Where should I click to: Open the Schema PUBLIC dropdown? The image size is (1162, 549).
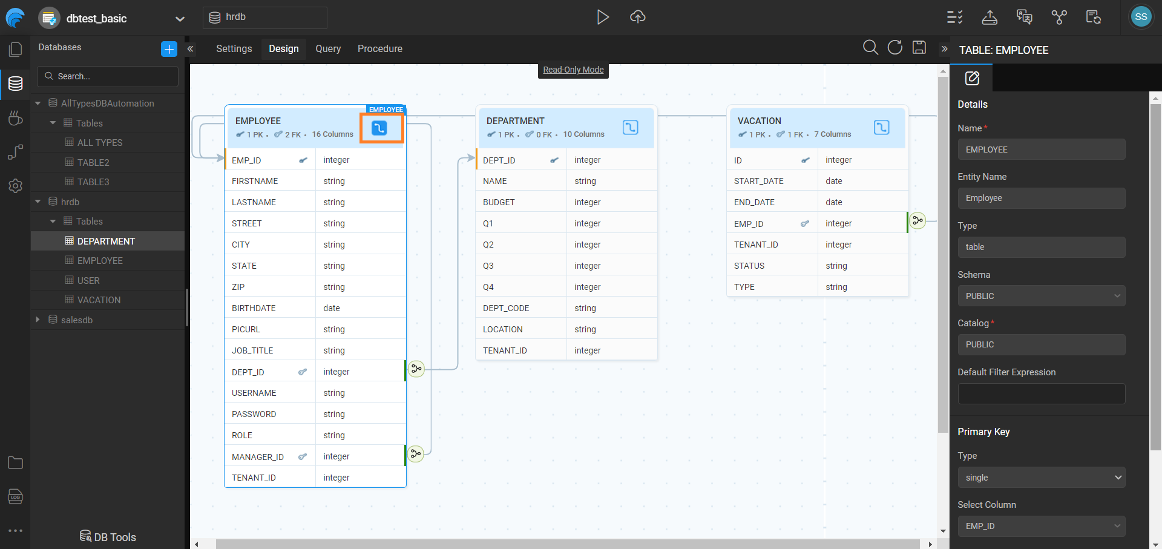tap(1041, 296)
